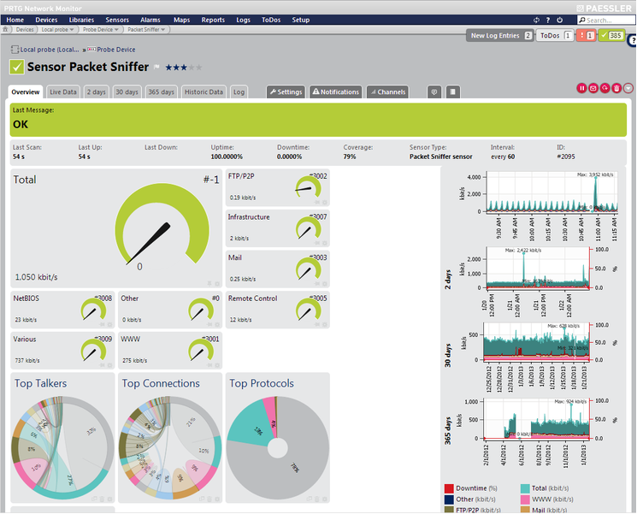Click the refresh icon in the top bar
The height and width of the screenshot is (514, 637).
(x=536, y=20)
